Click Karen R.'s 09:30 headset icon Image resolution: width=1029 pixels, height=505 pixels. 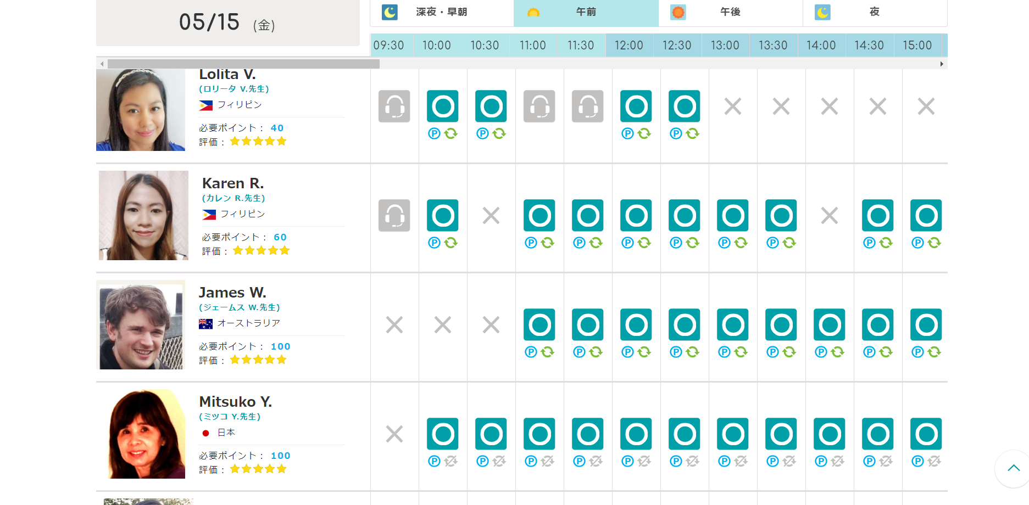click(x=394, y=215)
